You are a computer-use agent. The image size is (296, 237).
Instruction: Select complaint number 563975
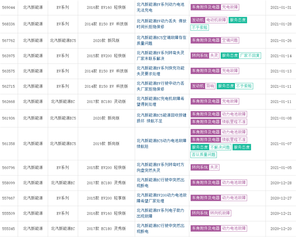click(x=9, y=56)
